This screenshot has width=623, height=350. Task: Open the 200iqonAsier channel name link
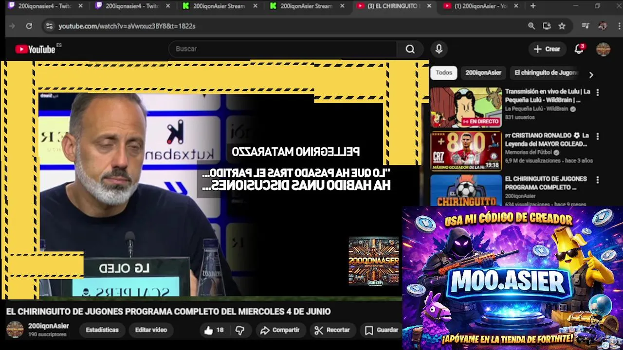(x=48, y=326)
